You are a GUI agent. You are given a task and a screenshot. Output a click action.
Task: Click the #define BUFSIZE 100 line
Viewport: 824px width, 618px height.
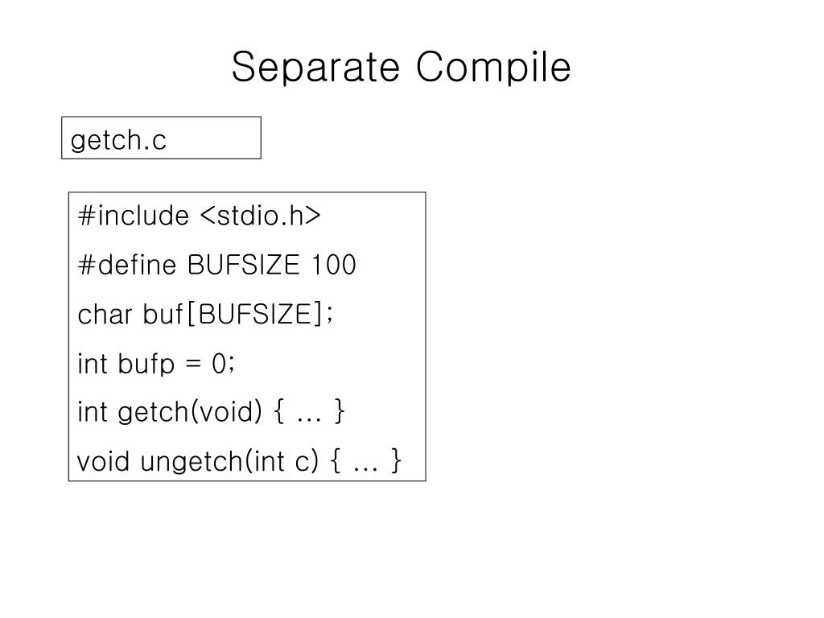(216, 264)
